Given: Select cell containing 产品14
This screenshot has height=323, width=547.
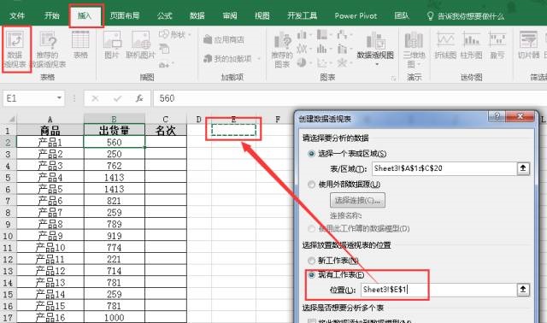Looking at the screenshot, I should (50, 294).
